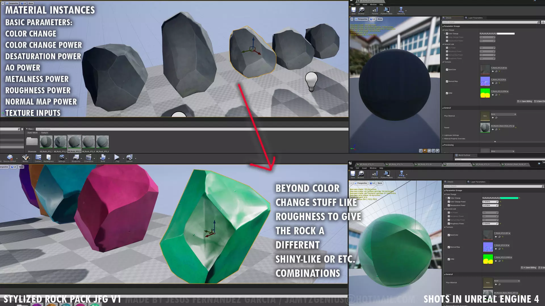The width and height of the screenshot is (545, 306).
Task: Click Save Sibling button in bottom editor
Action: (x=529, y=268)
